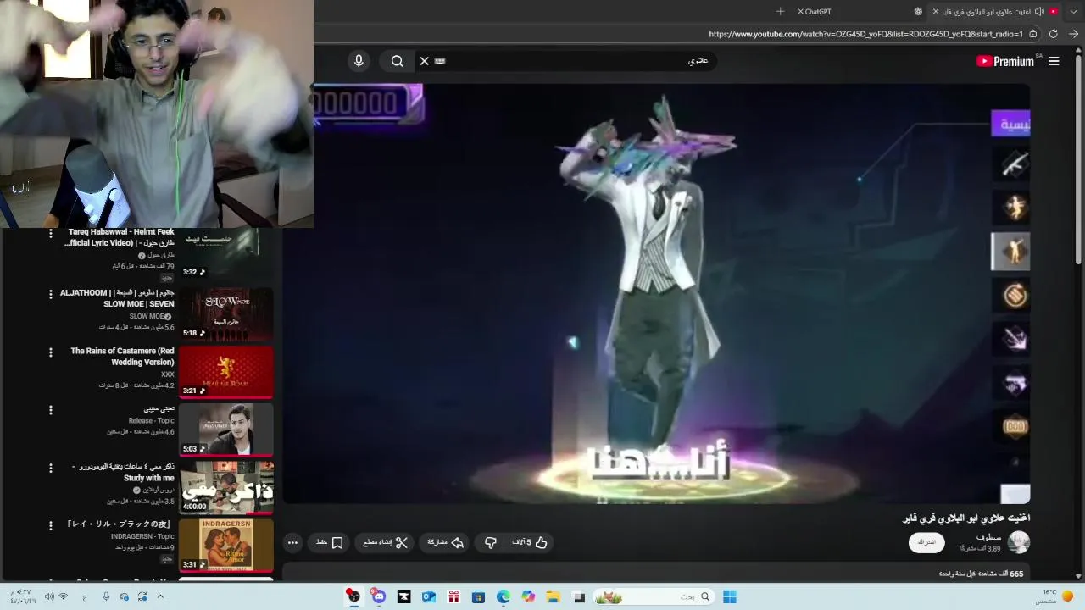1085x610 pixels.
Task: Clear the search text with the X
Action: [x=425, y=61]
